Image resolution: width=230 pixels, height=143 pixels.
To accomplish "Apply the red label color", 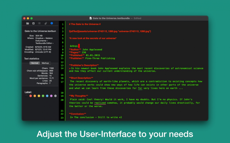I will click(x=31, y=96).
